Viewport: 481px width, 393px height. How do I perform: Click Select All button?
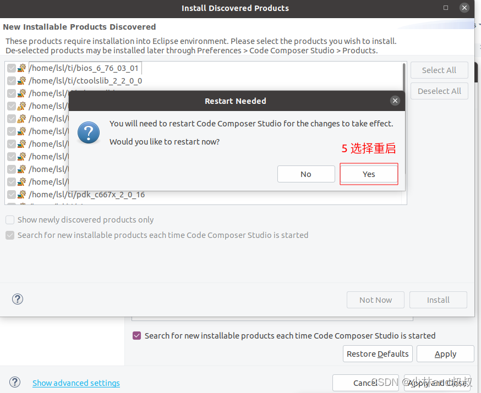[439, 70]
